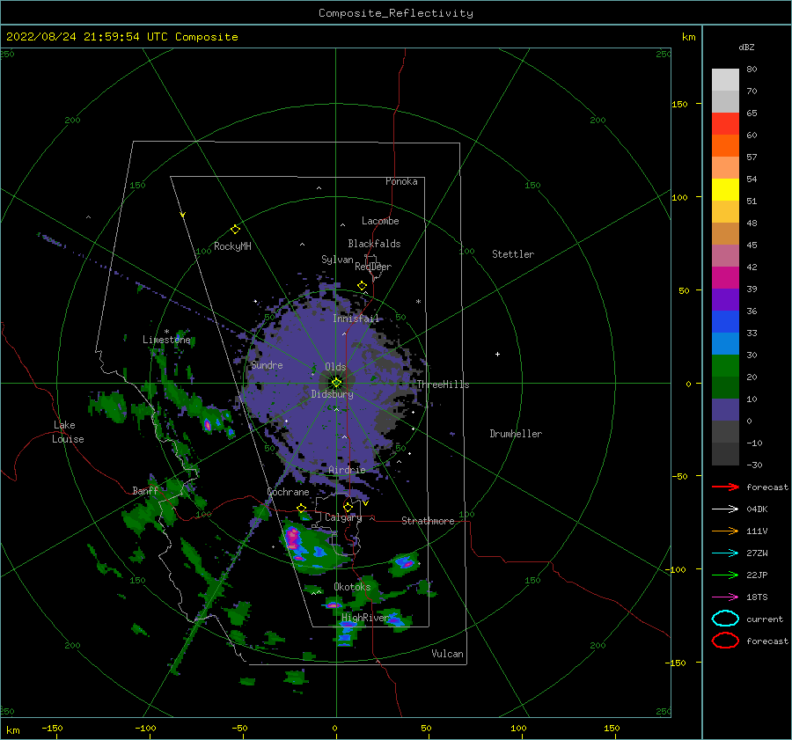Click the -150 tick on bottom axis

click(53, 728)
